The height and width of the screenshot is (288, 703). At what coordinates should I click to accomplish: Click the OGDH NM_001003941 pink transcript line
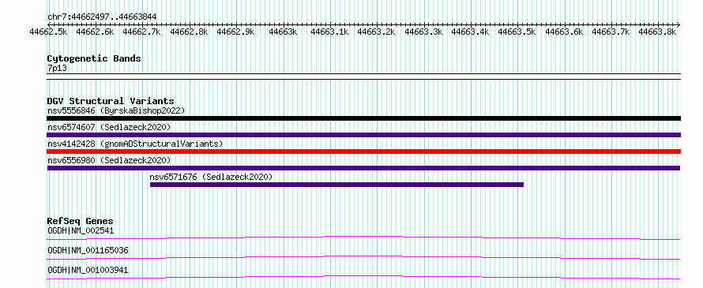click(363, 277)
